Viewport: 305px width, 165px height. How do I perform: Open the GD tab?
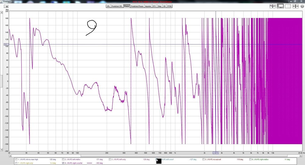tap(164, 6)
